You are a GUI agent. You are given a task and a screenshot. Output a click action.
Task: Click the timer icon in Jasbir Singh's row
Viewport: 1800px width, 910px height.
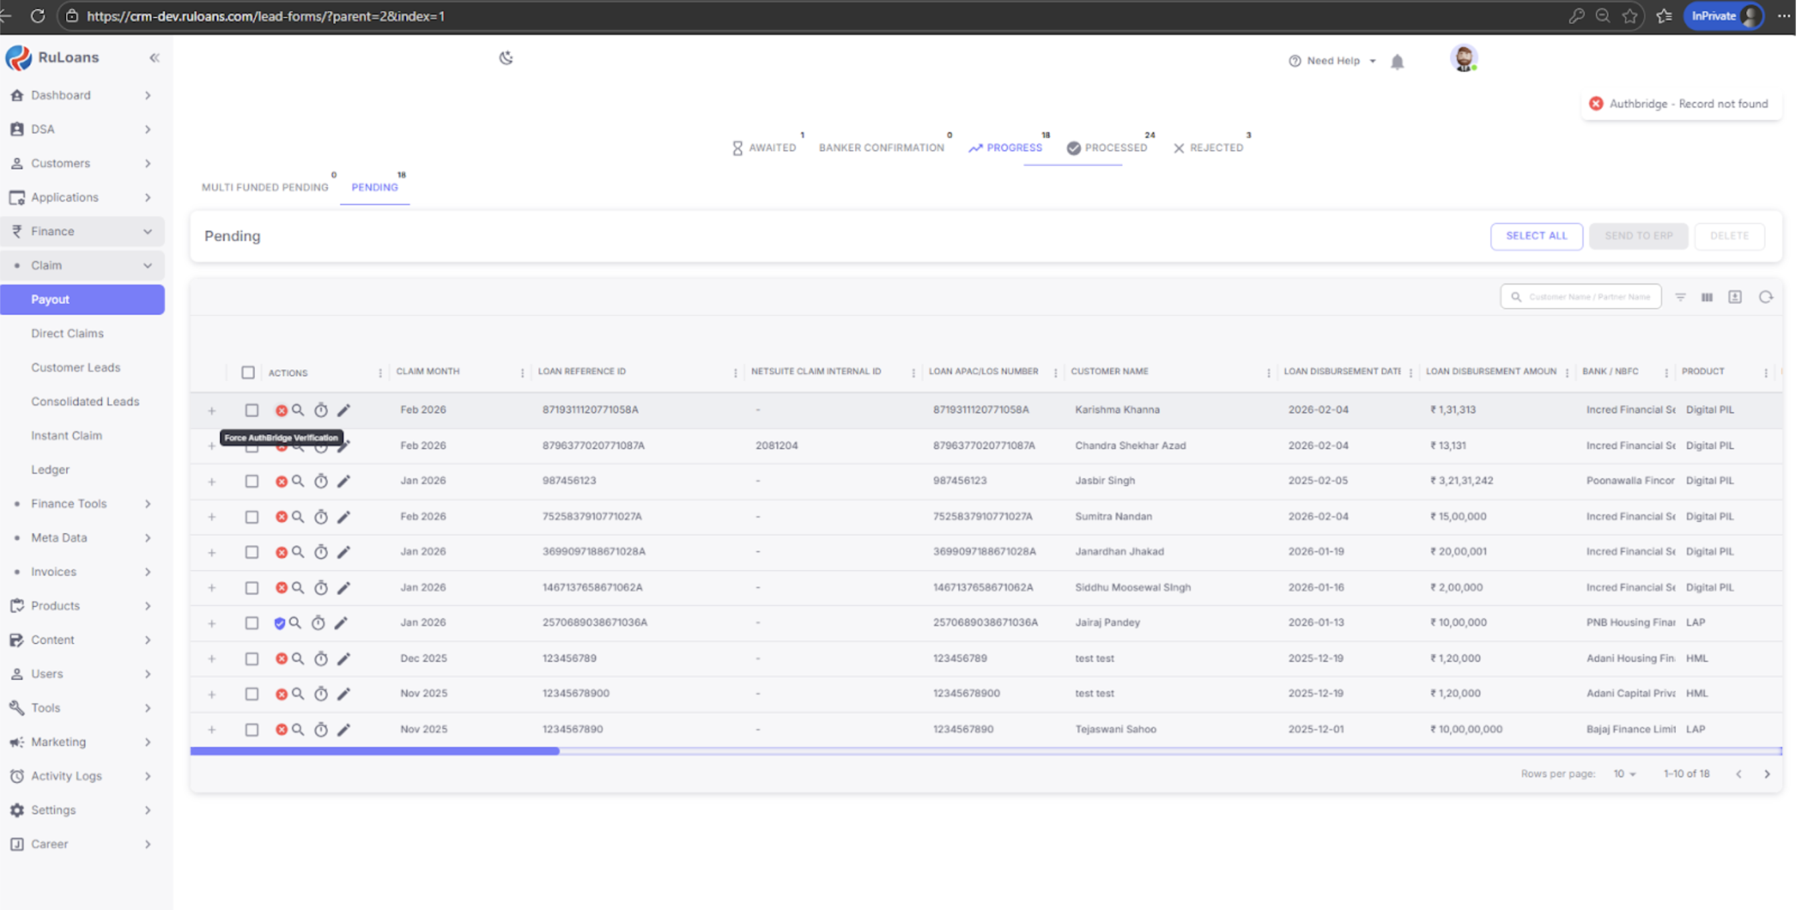[321, 481]
